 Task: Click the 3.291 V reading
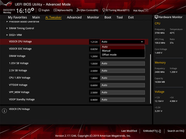pyautogui.click(x=158, y=111)
